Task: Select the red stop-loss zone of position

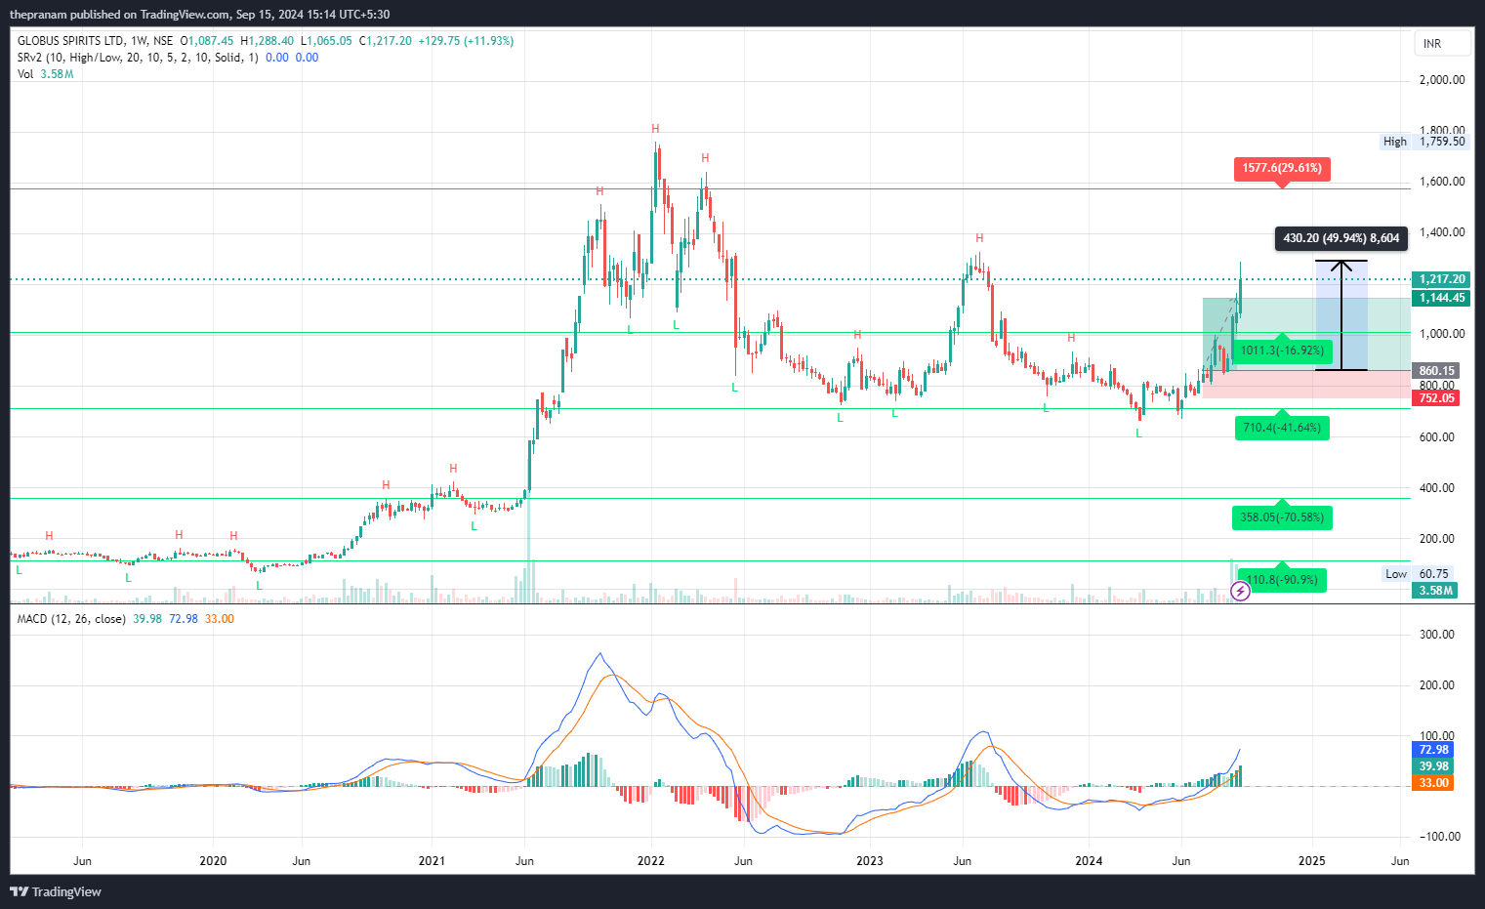Action: (1306, 385)
